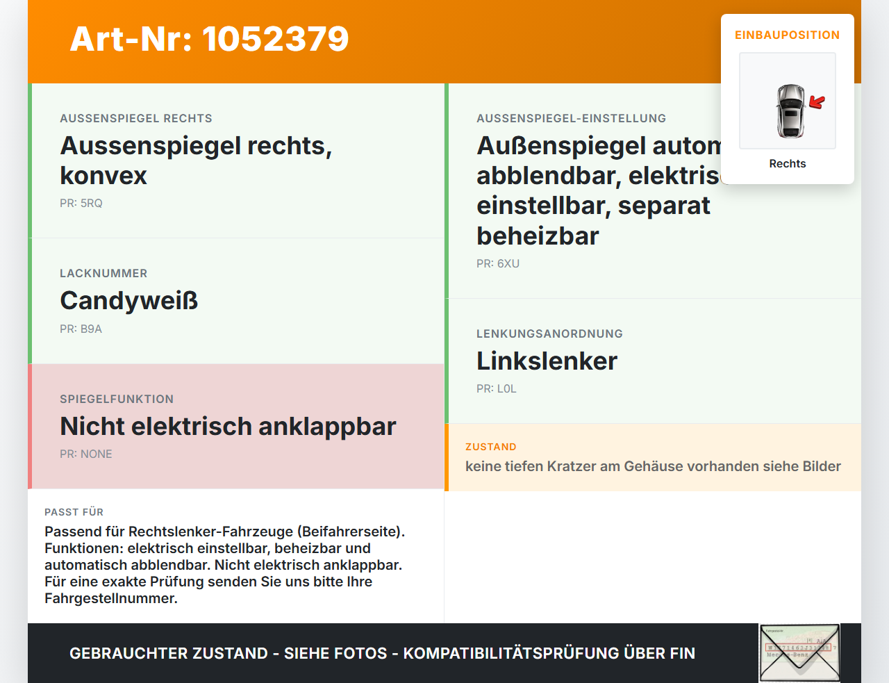Click the PR: 6XU code

tap(498, 263)
